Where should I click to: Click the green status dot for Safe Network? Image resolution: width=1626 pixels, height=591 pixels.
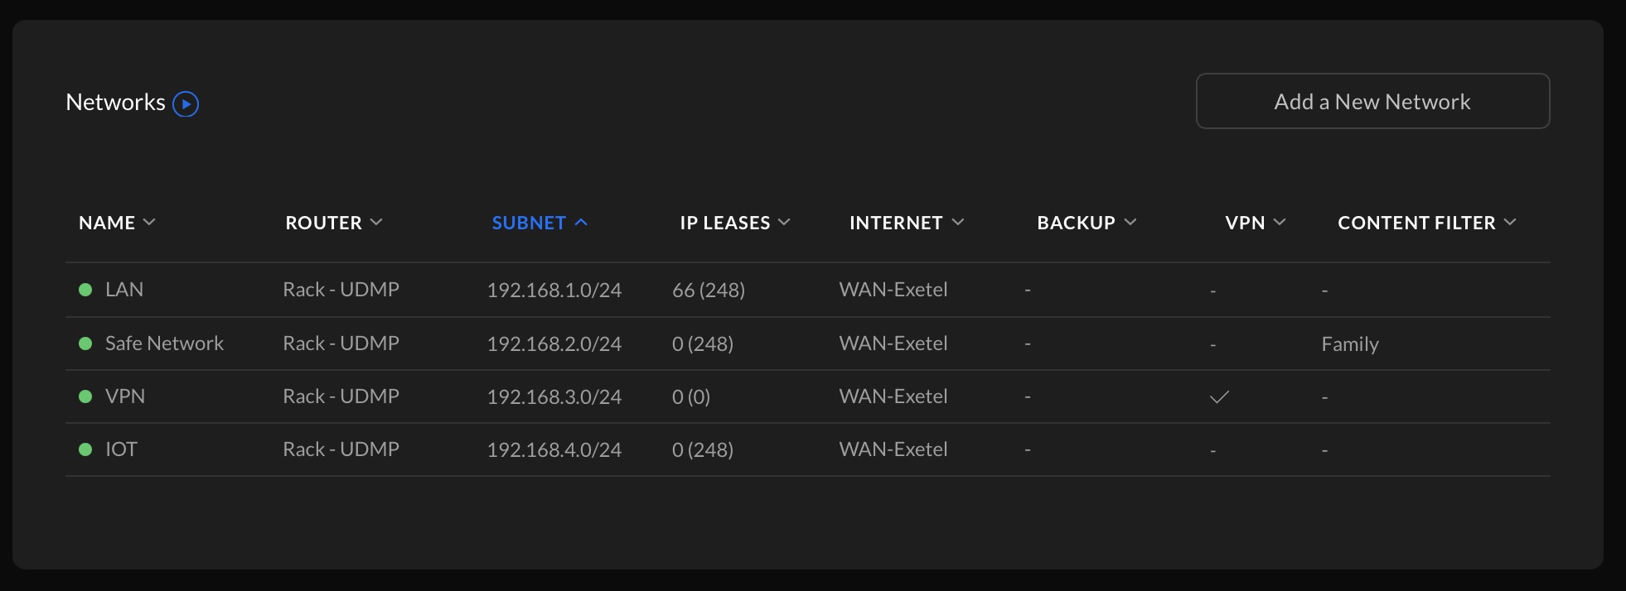(85, 344)
